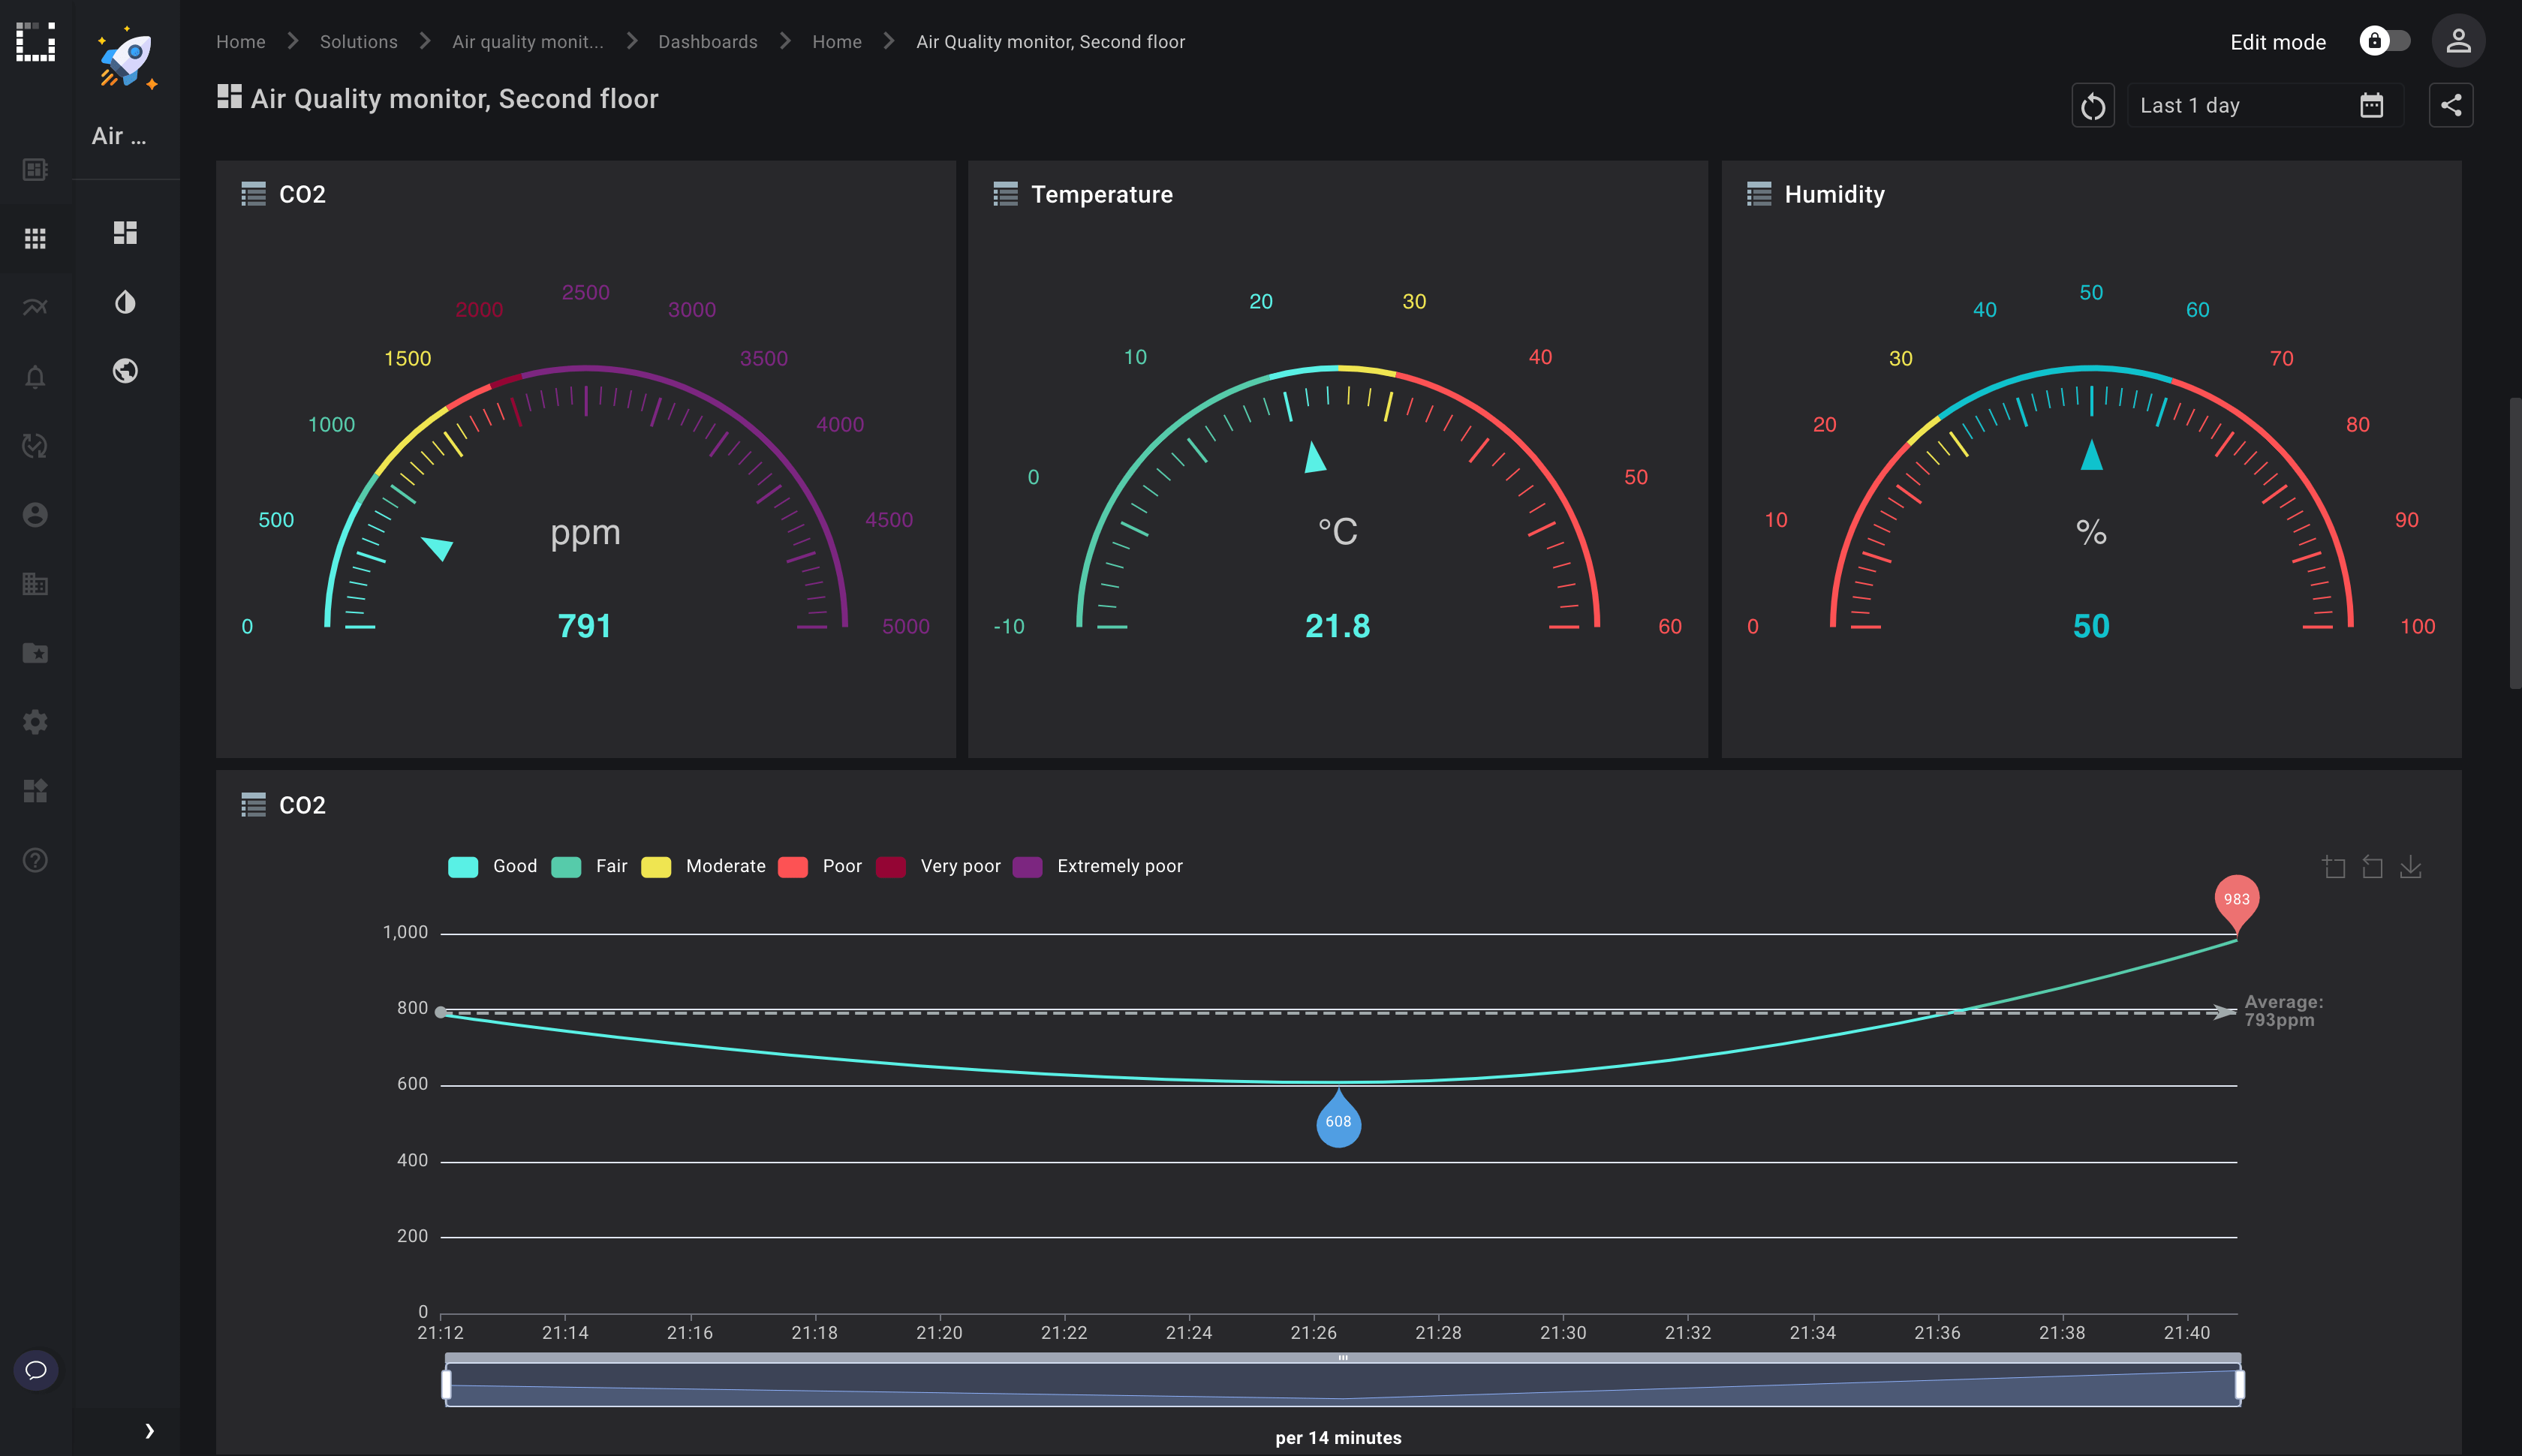
Task: Select the water drop icon in solution menu
Action: click(x=125, y=302)
